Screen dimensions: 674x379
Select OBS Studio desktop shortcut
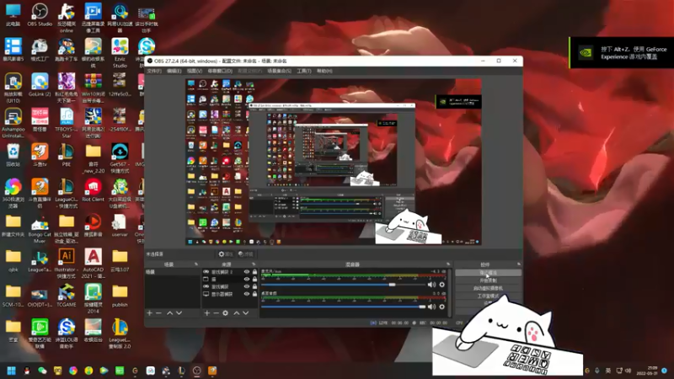[x=40, y=15]
